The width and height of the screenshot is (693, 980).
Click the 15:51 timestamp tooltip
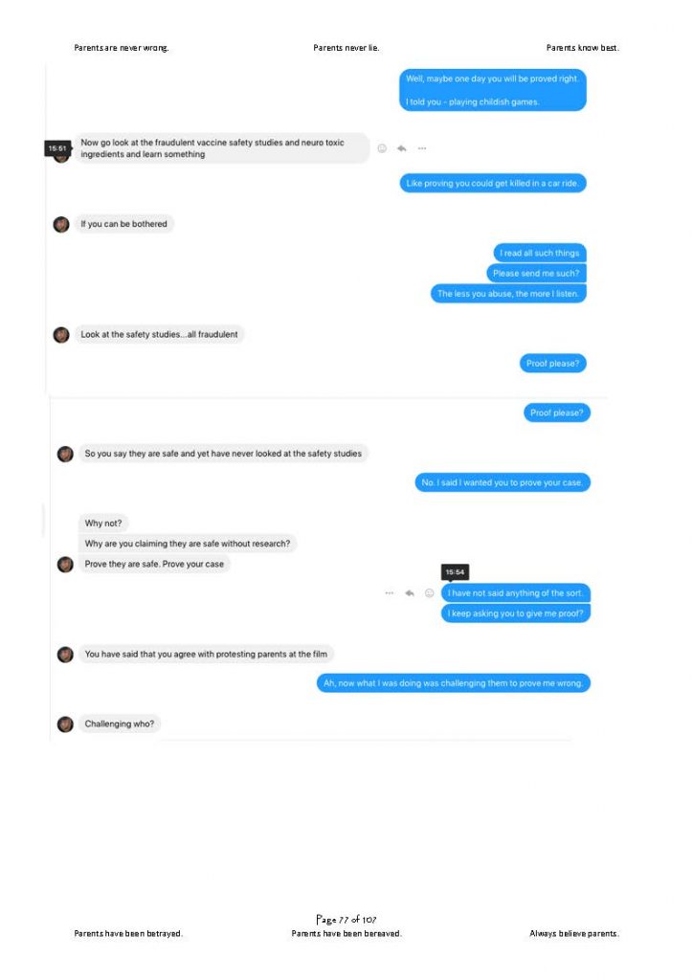(57, 148)
